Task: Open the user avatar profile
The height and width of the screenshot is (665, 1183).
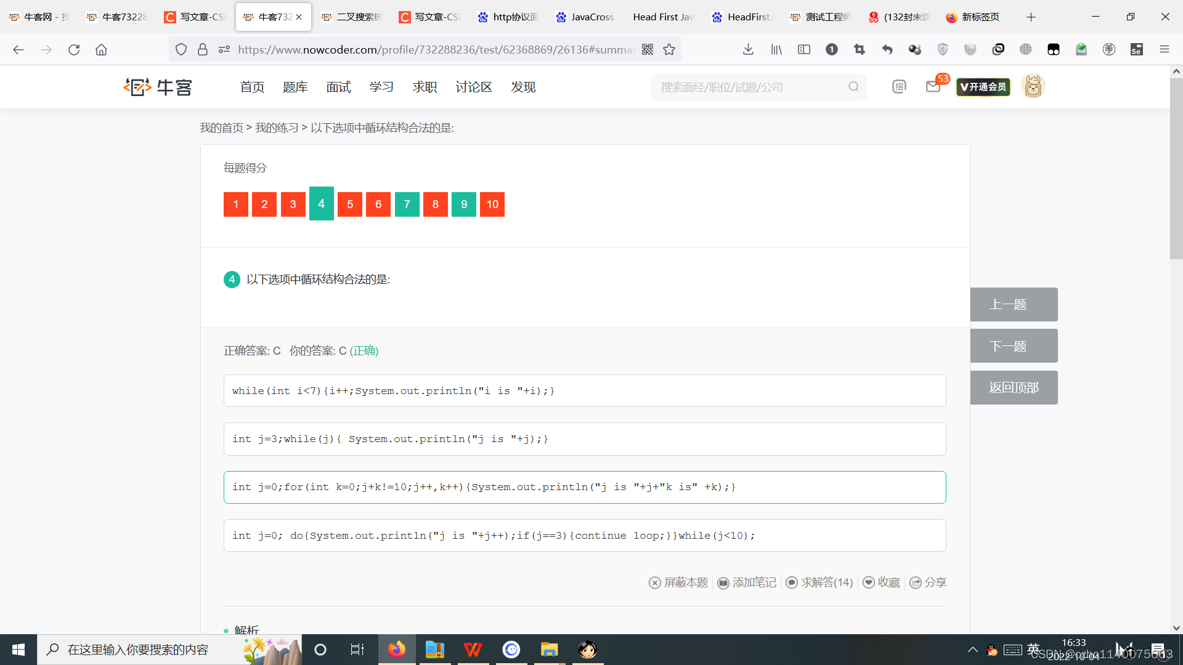Action: coord(1033,86)
